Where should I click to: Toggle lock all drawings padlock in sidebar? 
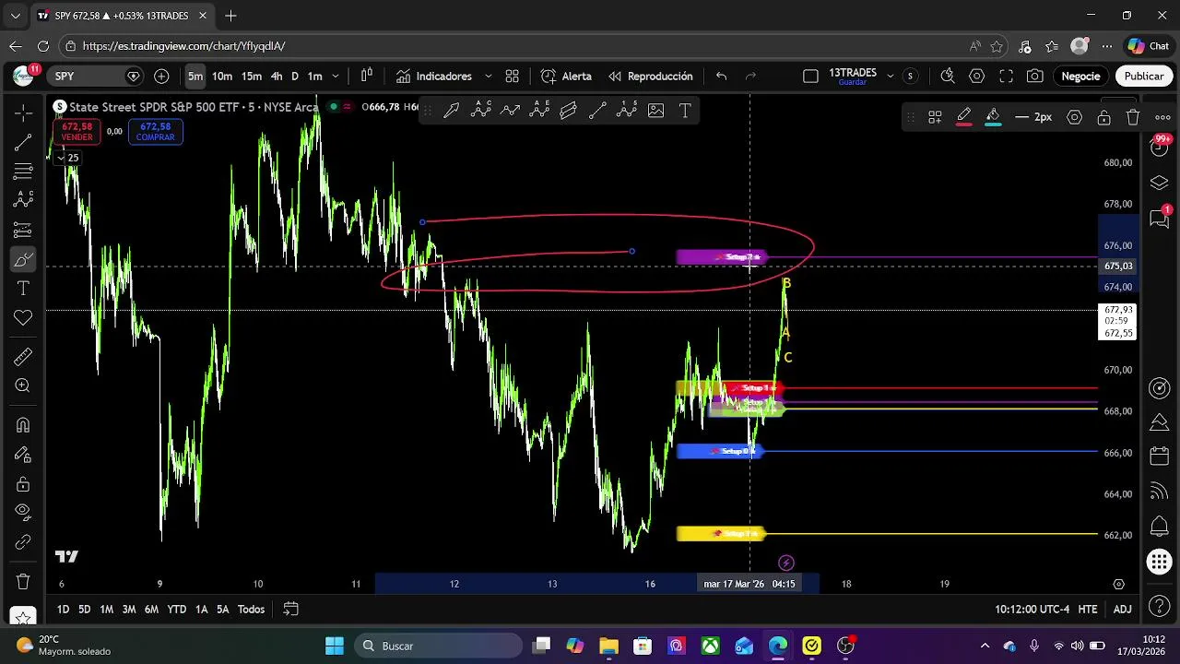pos(23,484)
